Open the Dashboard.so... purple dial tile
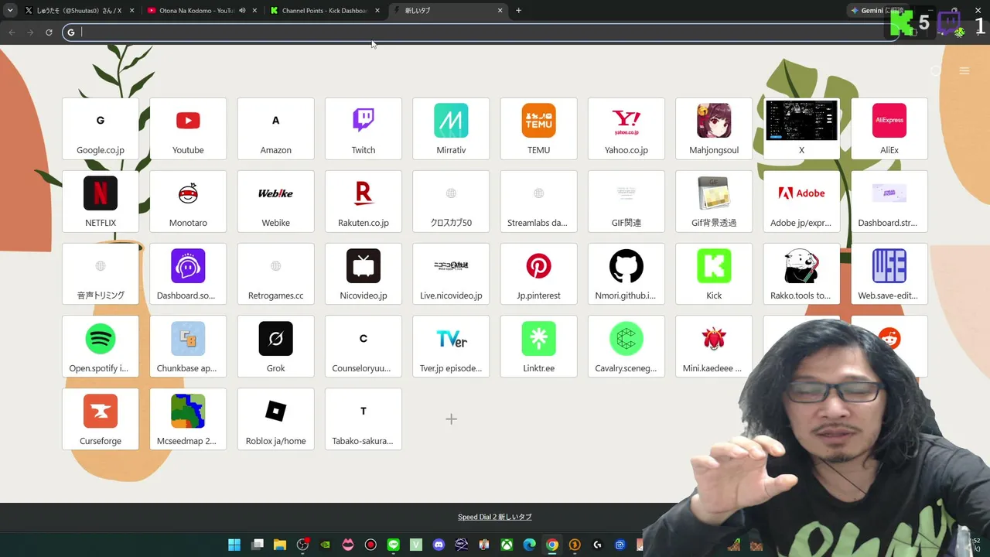Screen dimensions: 990x557 click(188, 274)
